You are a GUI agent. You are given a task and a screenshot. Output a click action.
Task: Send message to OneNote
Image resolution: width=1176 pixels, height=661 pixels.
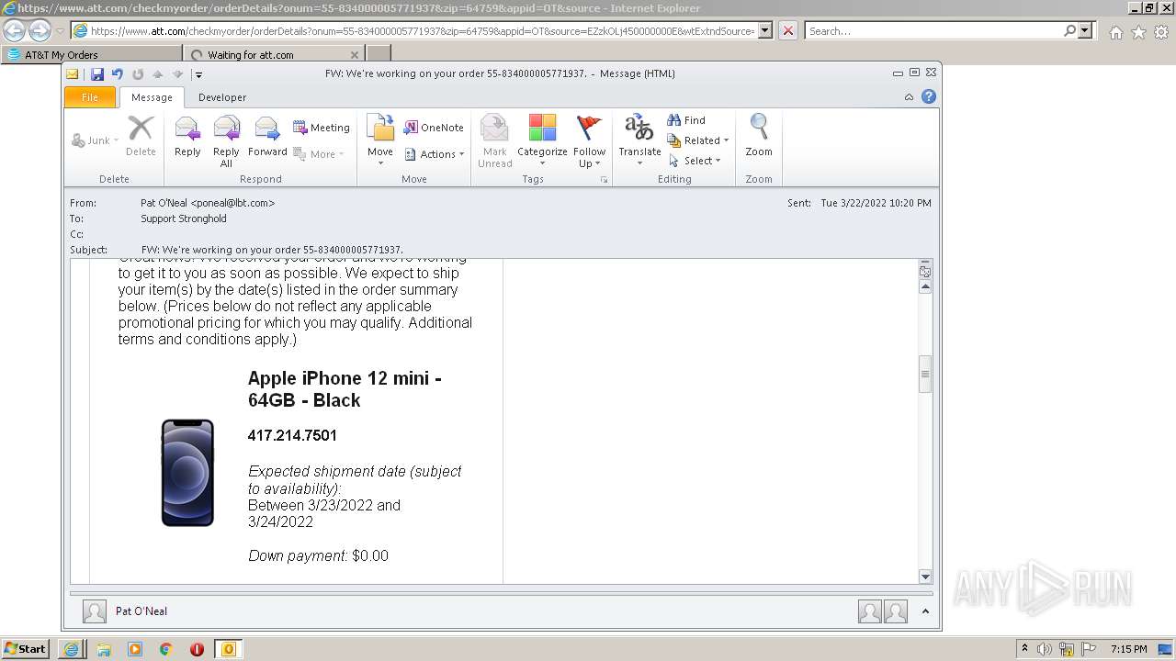tap(434, 128)
